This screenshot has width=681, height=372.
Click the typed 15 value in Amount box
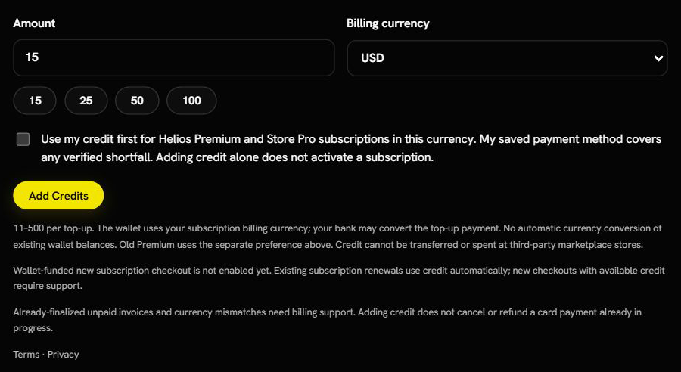(32, 57)
